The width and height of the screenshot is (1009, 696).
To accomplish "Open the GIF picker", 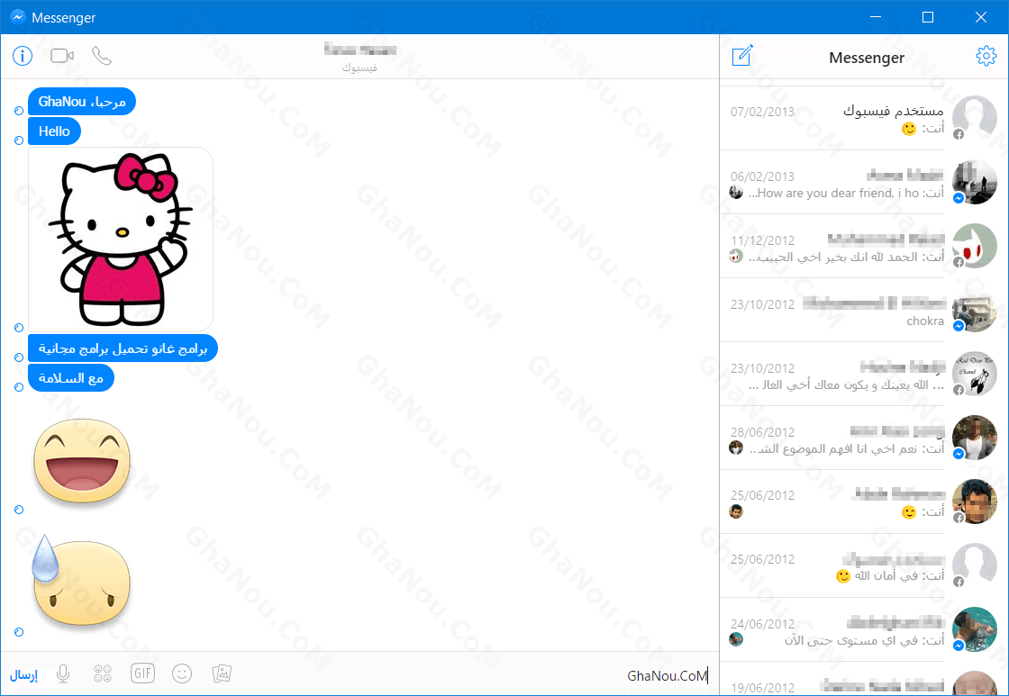I will pyautogui.click(x=142, y=673).
